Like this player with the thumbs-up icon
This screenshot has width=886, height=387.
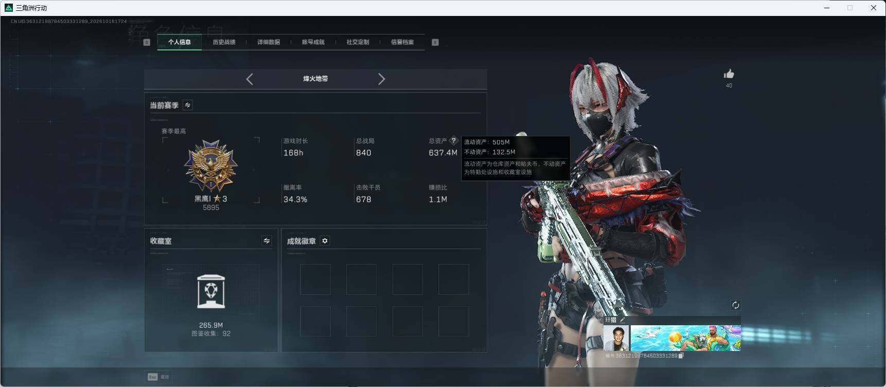[x=729, y=74]
